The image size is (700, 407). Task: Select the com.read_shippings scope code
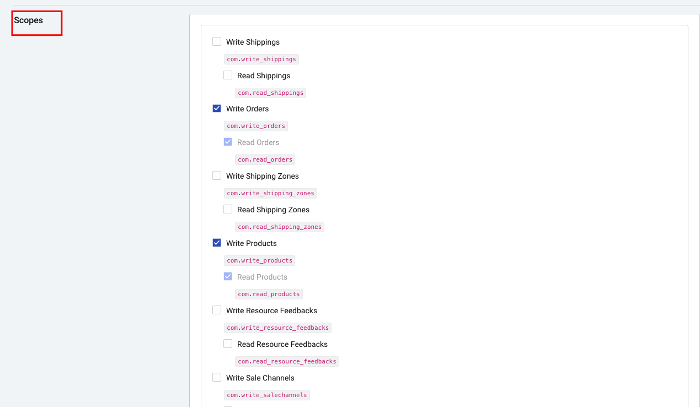(270, 93)
